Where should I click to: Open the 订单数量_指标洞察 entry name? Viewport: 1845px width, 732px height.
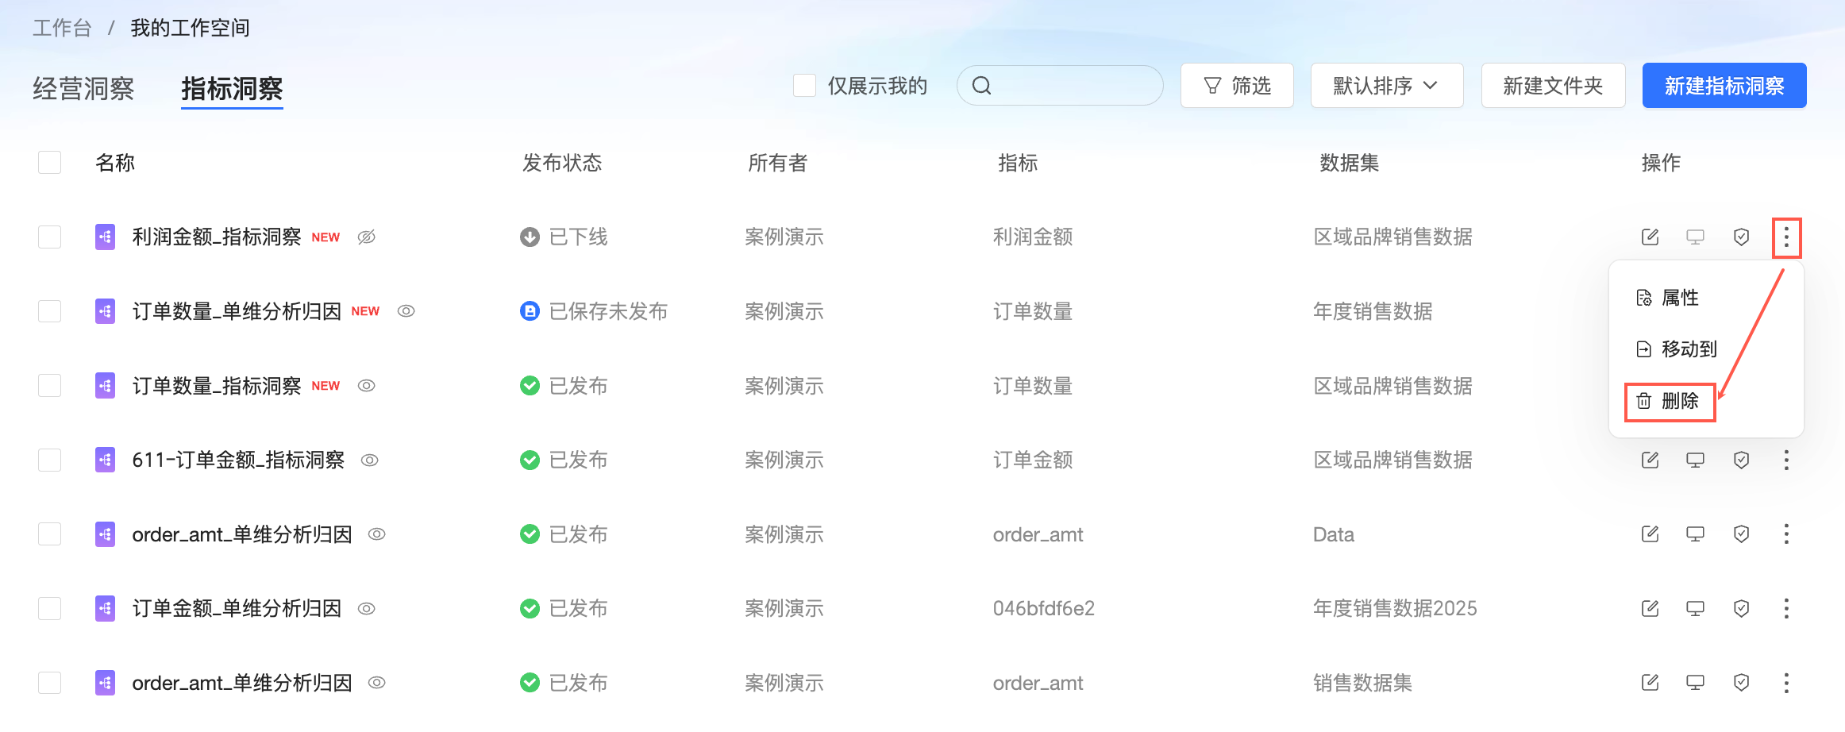217,386
